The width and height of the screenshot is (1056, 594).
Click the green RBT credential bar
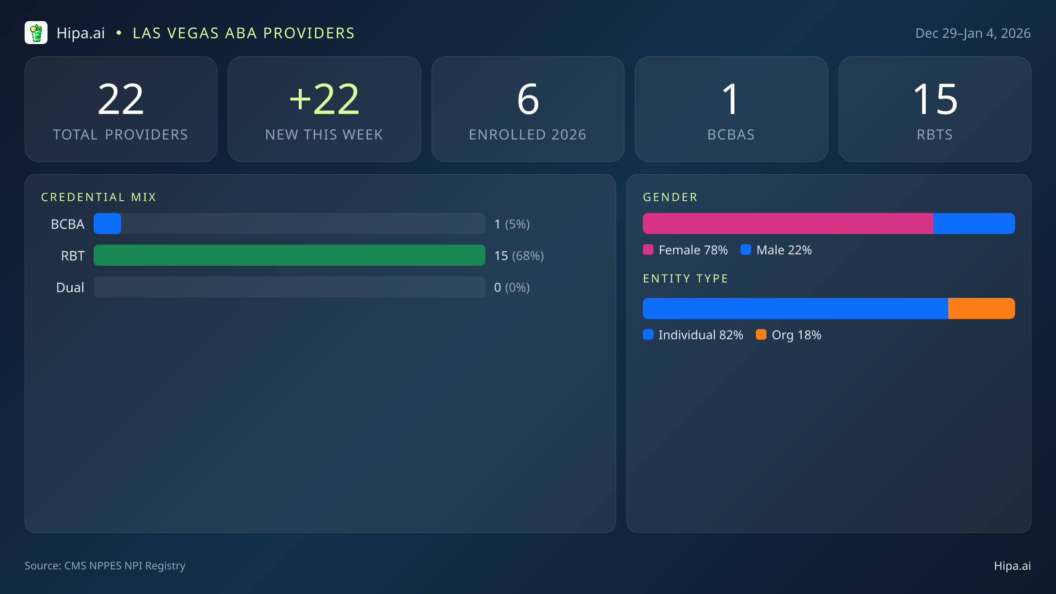tap(289, 255)
